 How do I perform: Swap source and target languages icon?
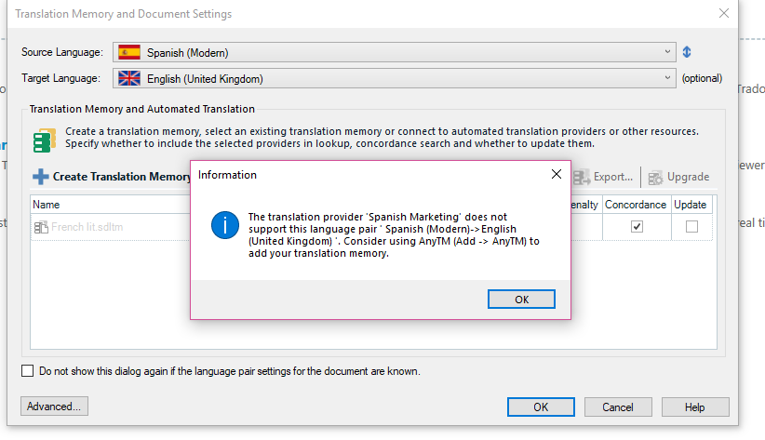tap(687, 52)
